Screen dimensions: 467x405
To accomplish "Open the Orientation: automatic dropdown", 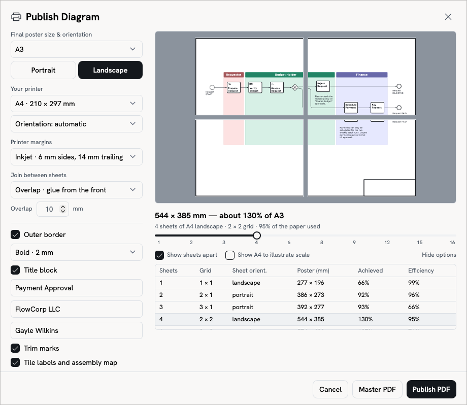I will (77, 124).
